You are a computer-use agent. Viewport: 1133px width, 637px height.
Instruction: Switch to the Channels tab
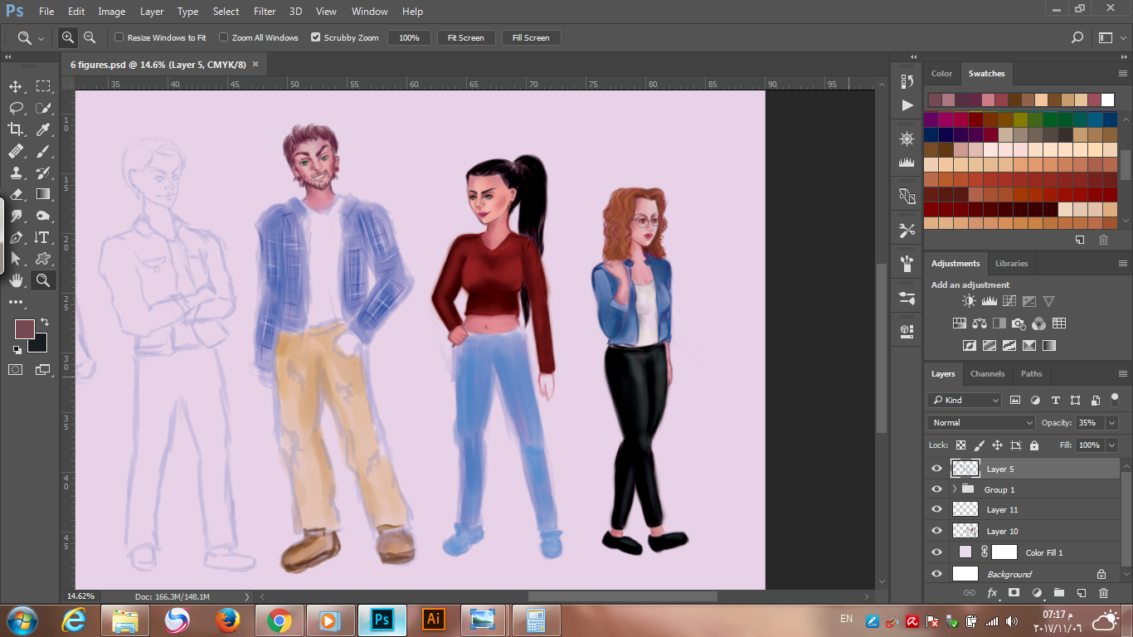(x=987, y=373)
